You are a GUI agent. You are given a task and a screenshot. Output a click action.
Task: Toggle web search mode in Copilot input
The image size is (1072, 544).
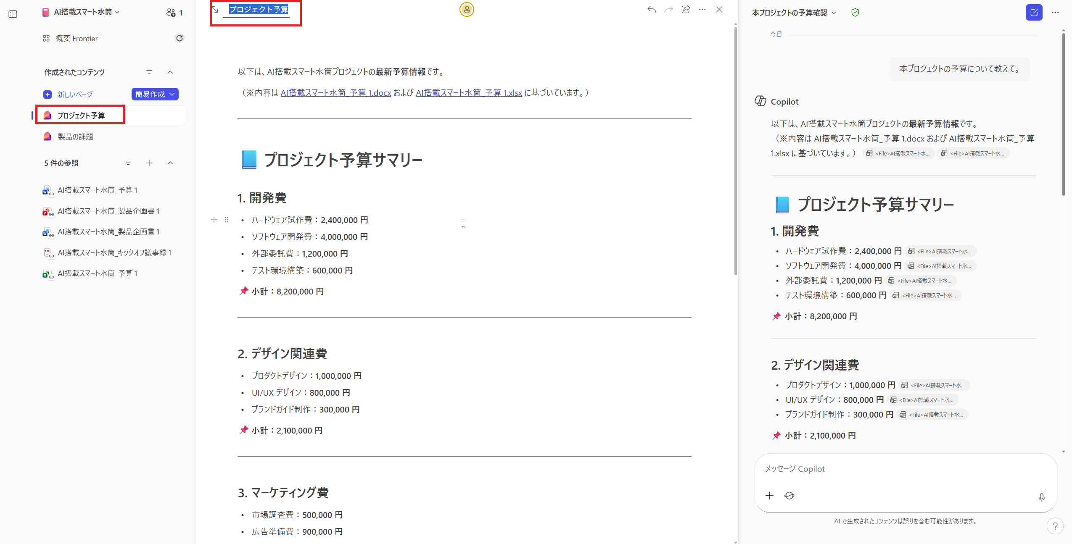(x=789, y=496)
